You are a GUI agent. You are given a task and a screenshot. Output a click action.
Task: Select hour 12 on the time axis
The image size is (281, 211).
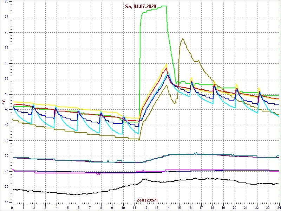(145, 207)
